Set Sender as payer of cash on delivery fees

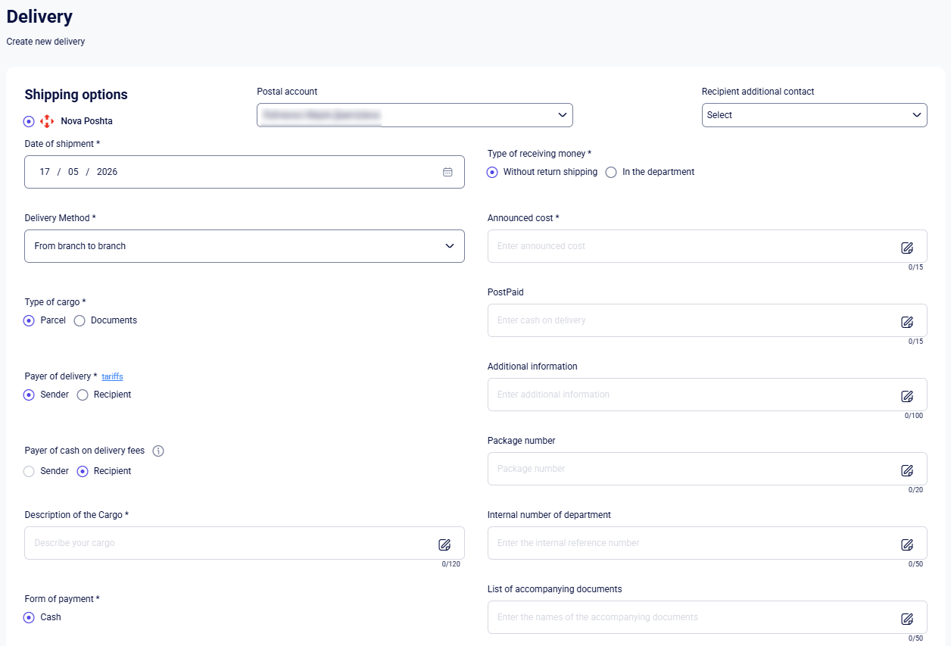[x=29, y=471]
